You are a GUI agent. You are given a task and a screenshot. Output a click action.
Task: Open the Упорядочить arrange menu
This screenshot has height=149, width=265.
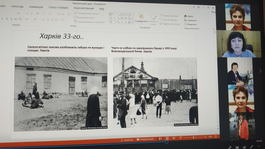tap(141, 19)
